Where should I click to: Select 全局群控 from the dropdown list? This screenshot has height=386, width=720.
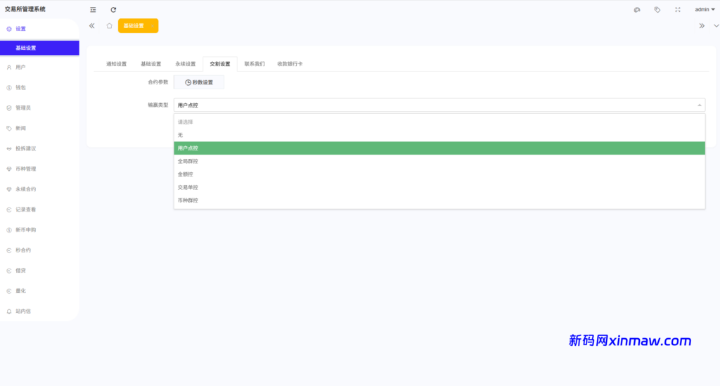pyautogui.click(x=188, y=161)
